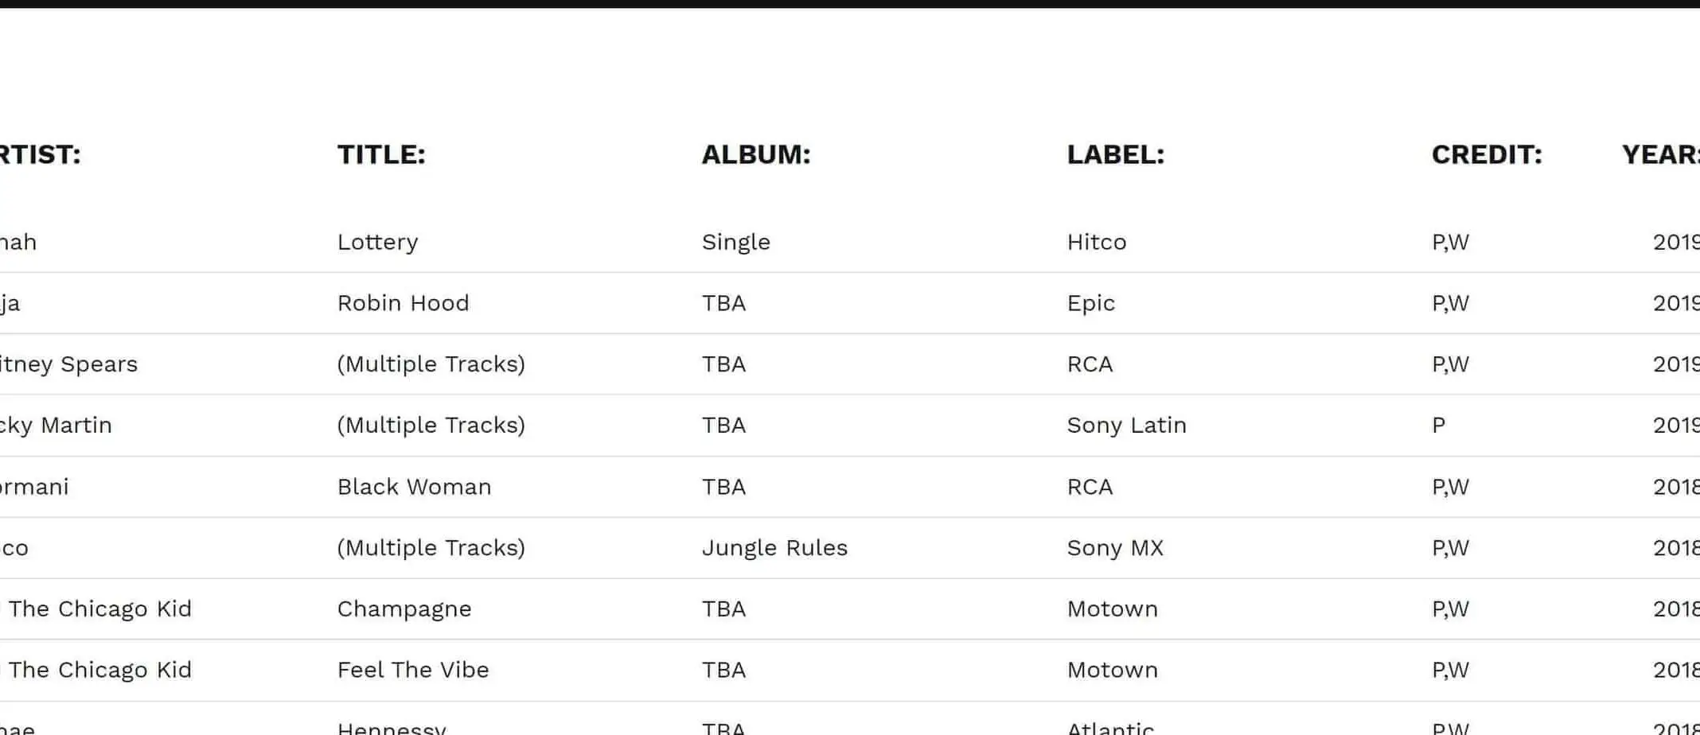This screenshot has width=1700, height=735.
Task: Select the P credit in Sony Latin row
Action: coord(1438,425)
